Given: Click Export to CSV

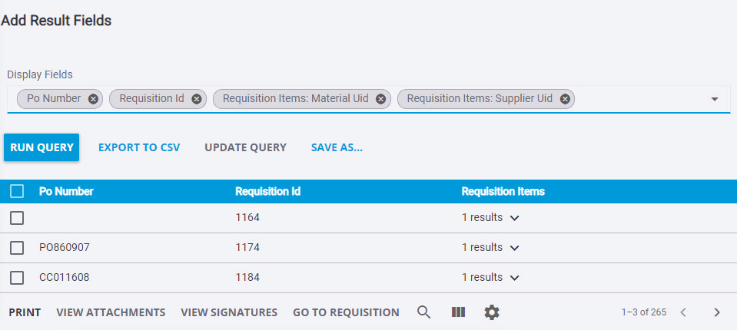Looking at the screenshot, I should click(139, 147).
